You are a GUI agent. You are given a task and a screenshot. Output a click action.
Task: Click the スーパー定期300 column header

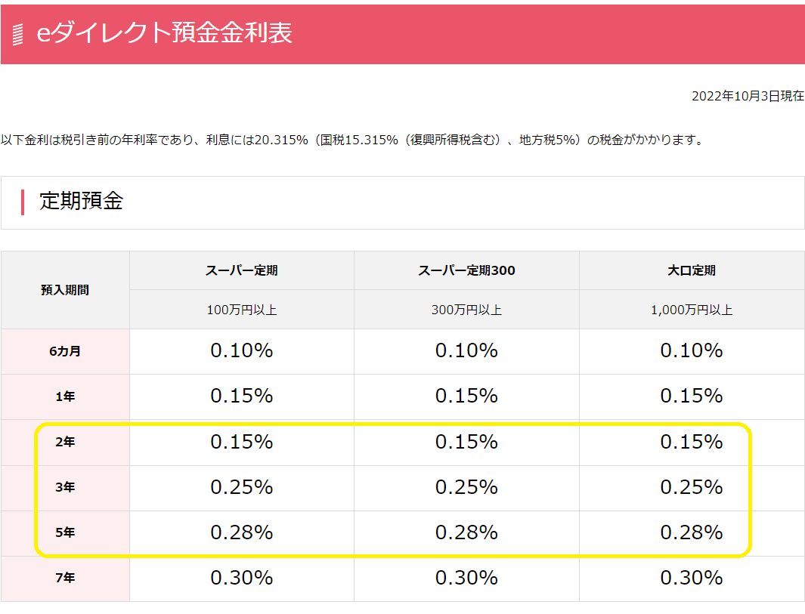[x=466, y=270]
